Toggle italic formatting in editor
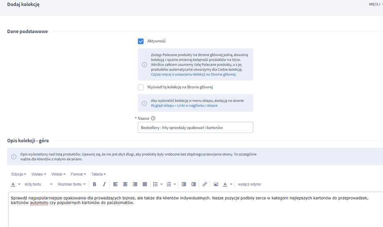 (104, 184)
